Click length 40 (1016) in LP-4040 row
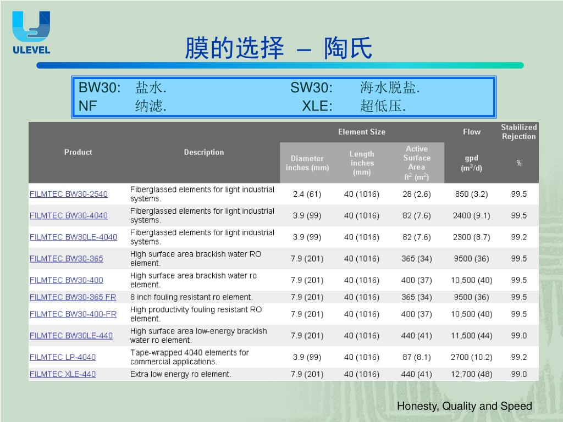563x422 pixels. coord(362,357)
